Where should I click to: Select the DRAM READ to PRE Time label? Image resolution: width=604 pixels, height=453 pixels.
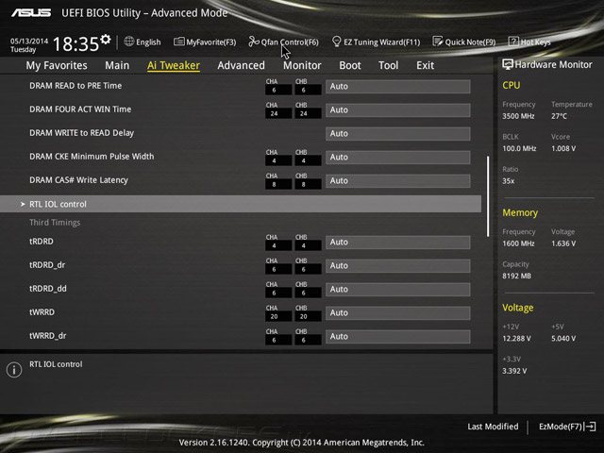coord(75,86)
